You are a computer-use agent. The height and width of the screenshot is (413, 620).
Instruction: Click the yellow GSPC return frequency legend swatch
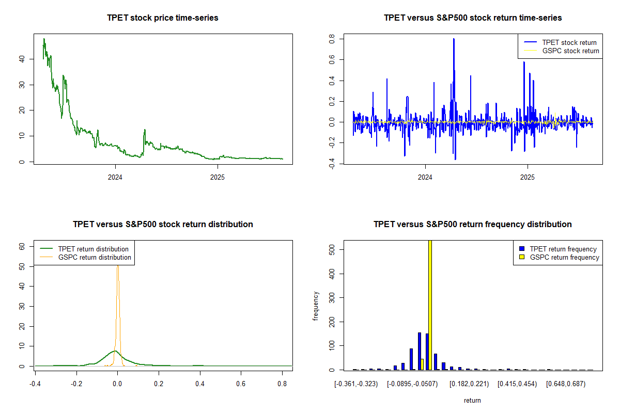[x=522, y=257]
